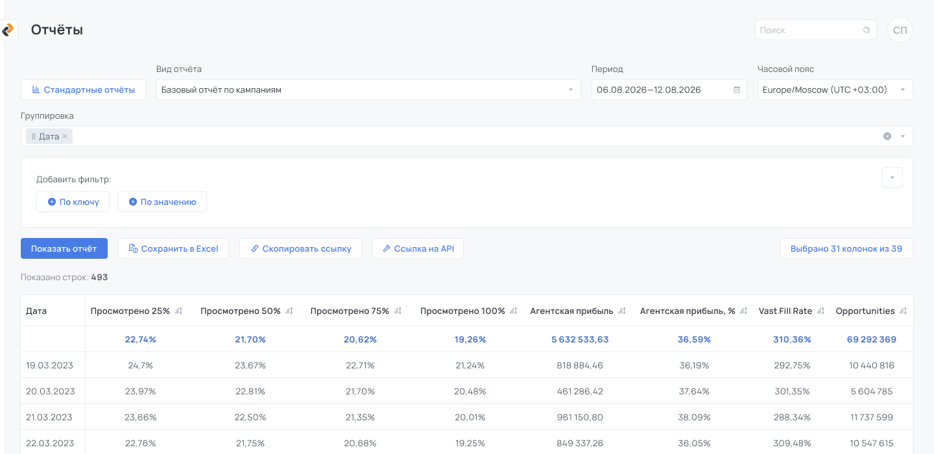Open the СП user avatar menu
934x454 pixels.
click(900, 30)
